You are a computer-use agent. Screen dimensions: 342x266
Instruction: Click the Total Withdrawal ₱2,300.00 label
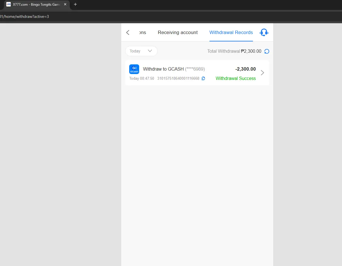[x=234, y=51]
